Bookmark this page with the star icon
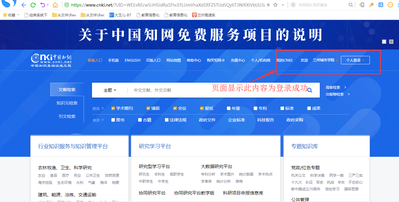399x202 pixels. coord(275,5)
